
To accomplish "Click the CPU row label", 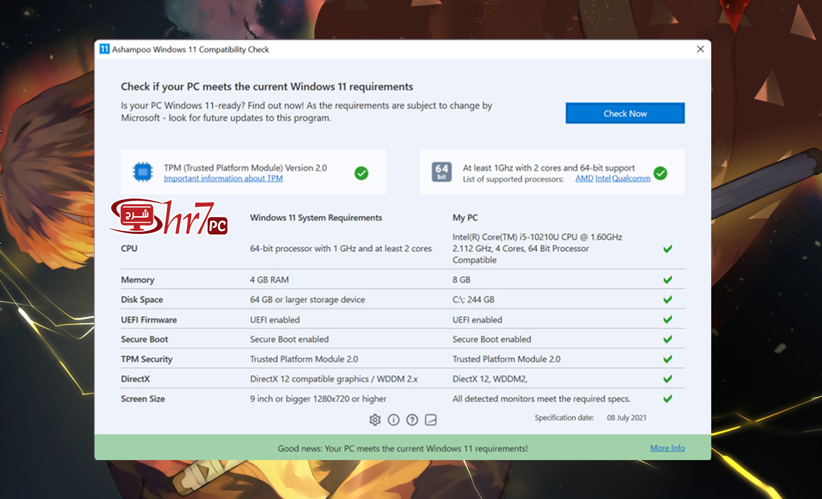I will [x=129, y=248].
